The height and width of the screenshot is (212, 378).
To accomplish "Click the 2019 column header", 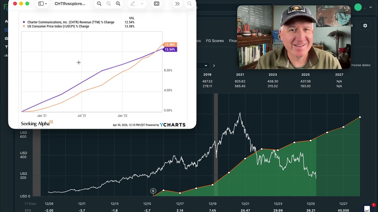I will pyautogui.click(x=207, y=74).
